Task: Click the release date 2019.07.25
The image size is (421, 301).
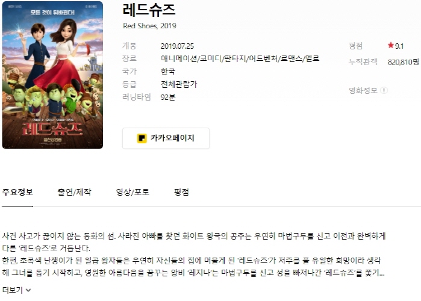Action: [x=177, y=46]
